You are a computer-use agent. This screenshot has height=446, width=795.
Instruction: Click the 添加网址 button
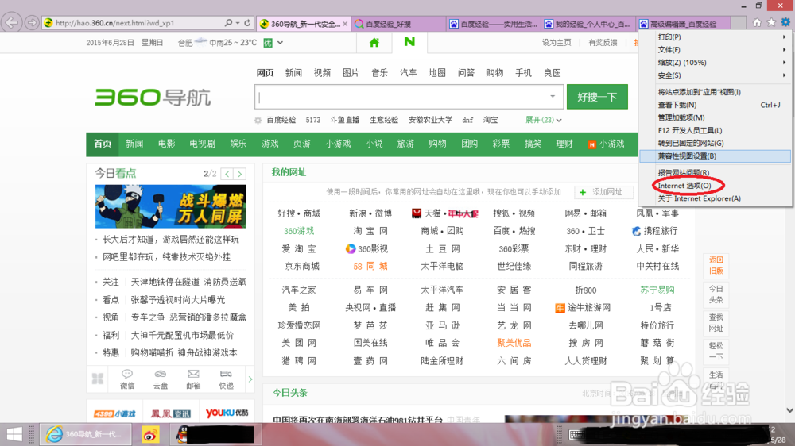click(x=604, y=192)
